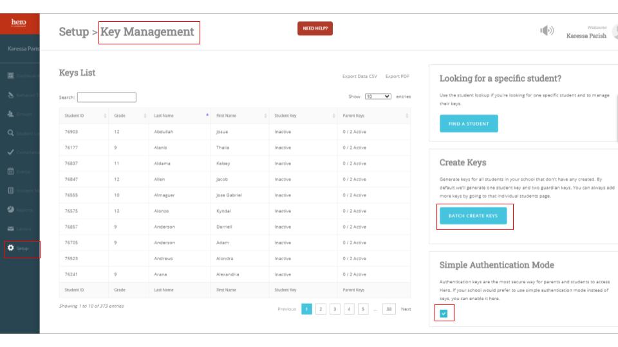The width and height of the screenshot is (618, 347).
Task: Click the Find a Student button
Action: click(x=469, y=124)
